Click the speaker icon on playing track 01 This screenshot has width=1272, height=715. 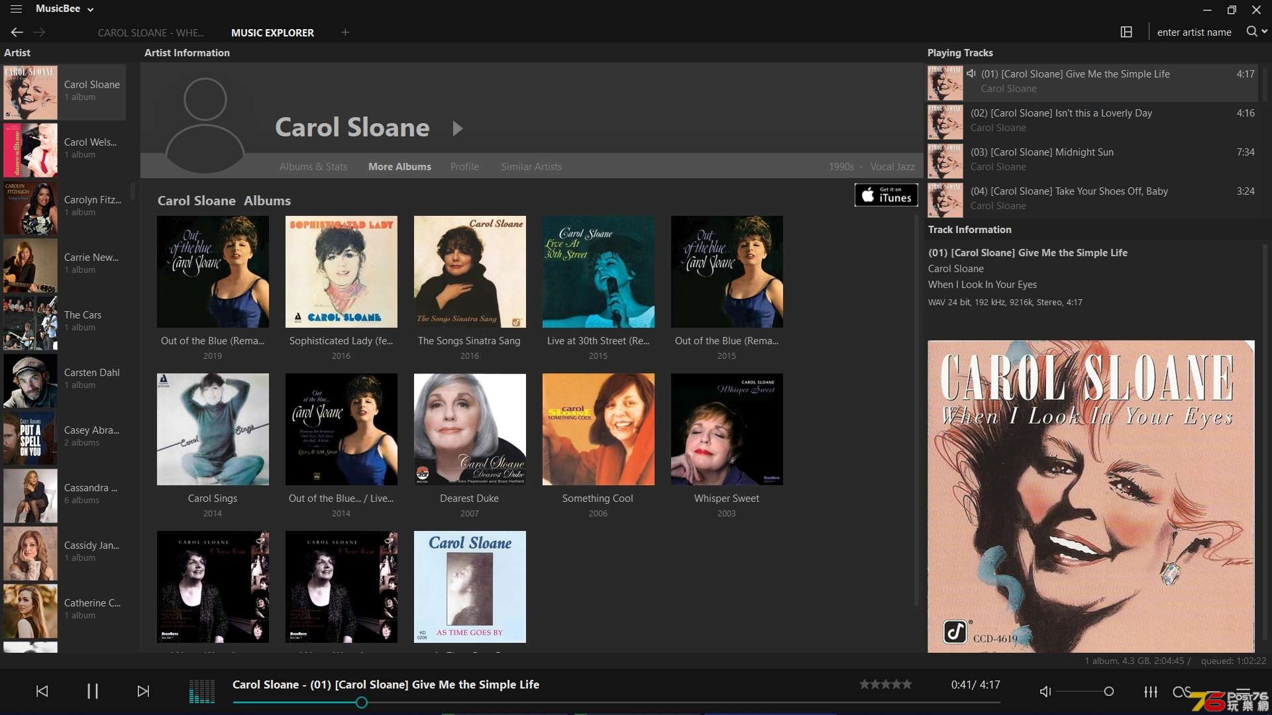click(971, 73)
